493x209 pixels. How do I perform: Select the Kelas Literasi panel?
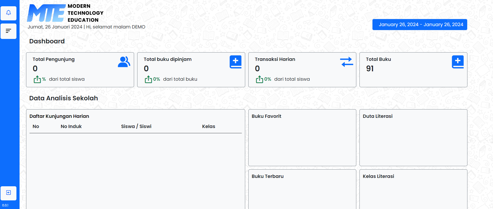point(413,189)
